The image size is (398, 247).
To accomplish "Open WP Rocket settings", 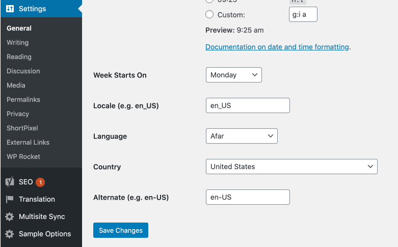I will 23,156.
